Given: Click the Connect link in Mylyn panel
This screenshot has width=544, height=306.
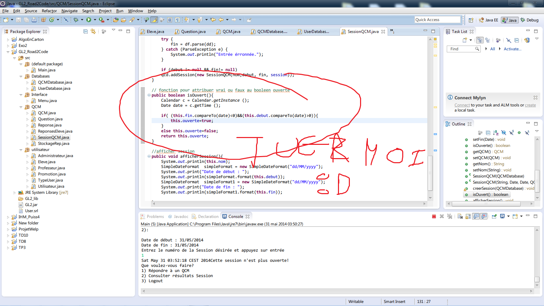Looking at the screenshot, I should point(462,105).
